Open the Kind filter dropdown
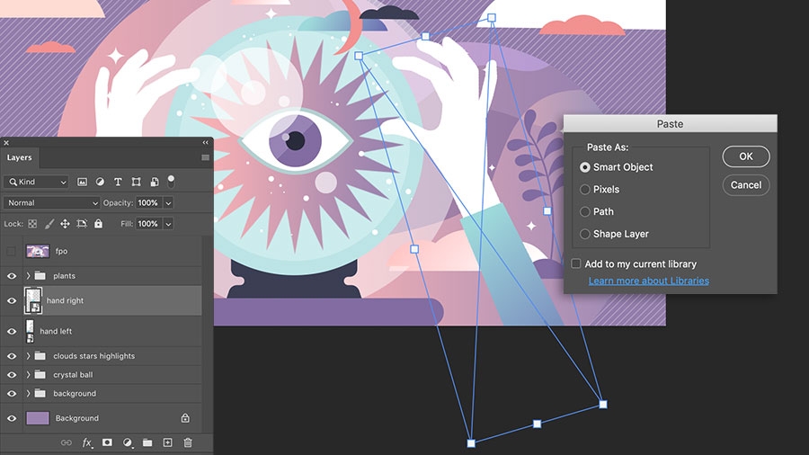809x455 pixels. click(36, 182)
